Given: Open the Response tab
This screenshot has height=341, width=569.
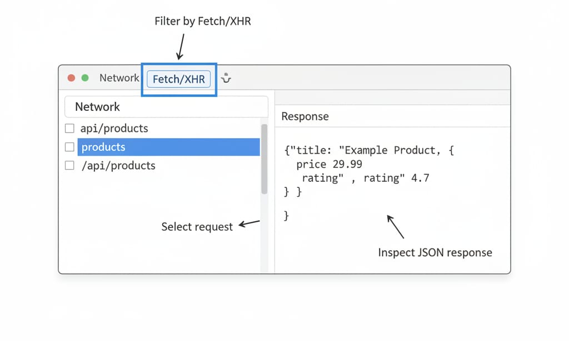Looking at the screenshot, I should pos(305,116).
